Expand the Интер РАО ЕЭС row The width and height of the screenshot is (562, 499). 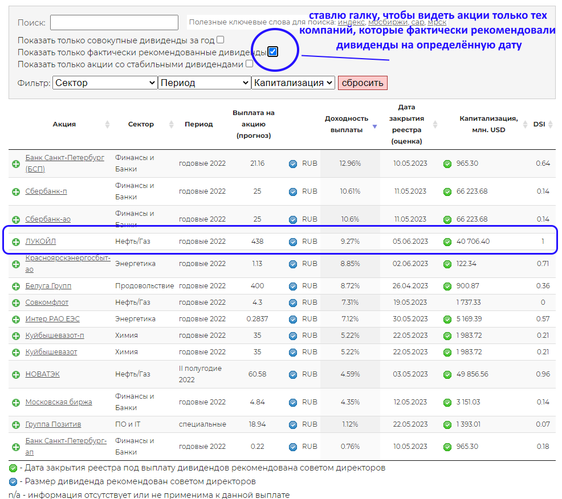tap(16, 320)
